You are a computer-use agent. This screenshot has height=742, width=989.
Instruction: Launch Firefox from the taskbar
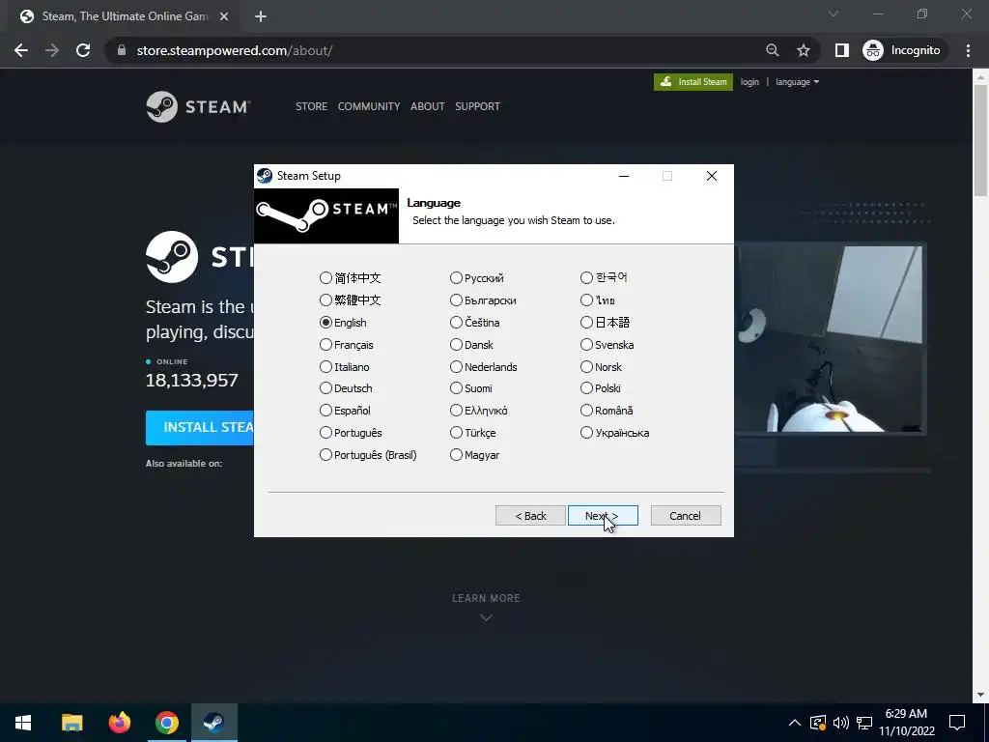tap(119, 723)
